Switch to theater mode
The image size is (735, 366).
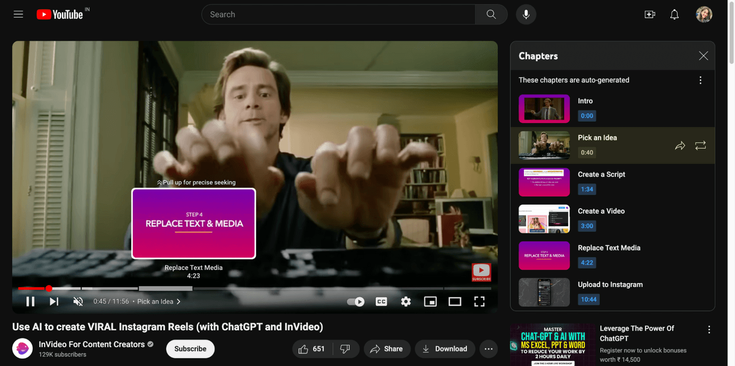coord(455,301)
